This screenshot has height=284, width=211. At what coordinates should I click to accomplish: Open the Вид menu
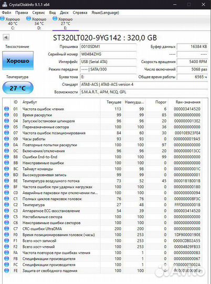click(x=52, y=13)
